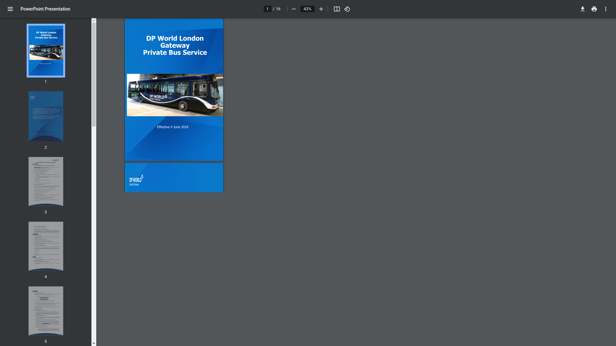
Task: Select page 5 thumbnail
Action: (x=46, y=311)
